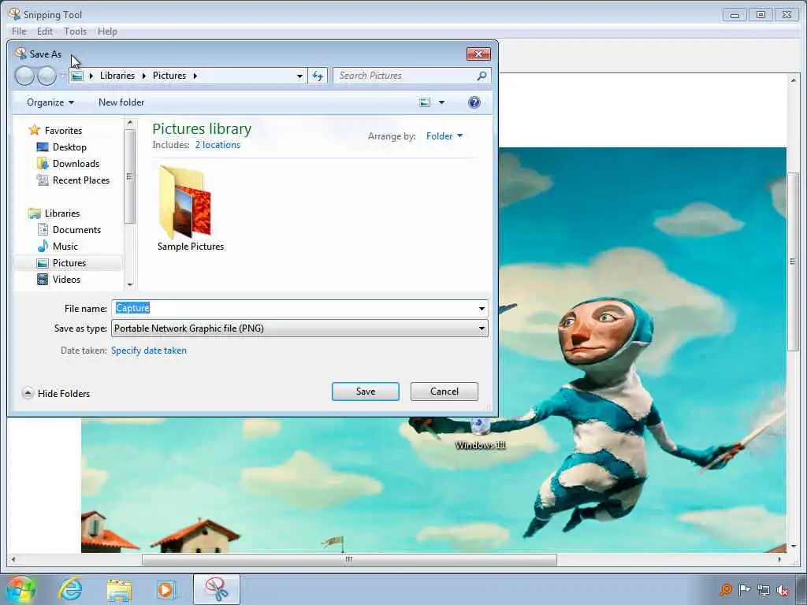Expand the File name dropdown arrow
The width and height of the screenshot is (807, 605).
tap(482, 309)
